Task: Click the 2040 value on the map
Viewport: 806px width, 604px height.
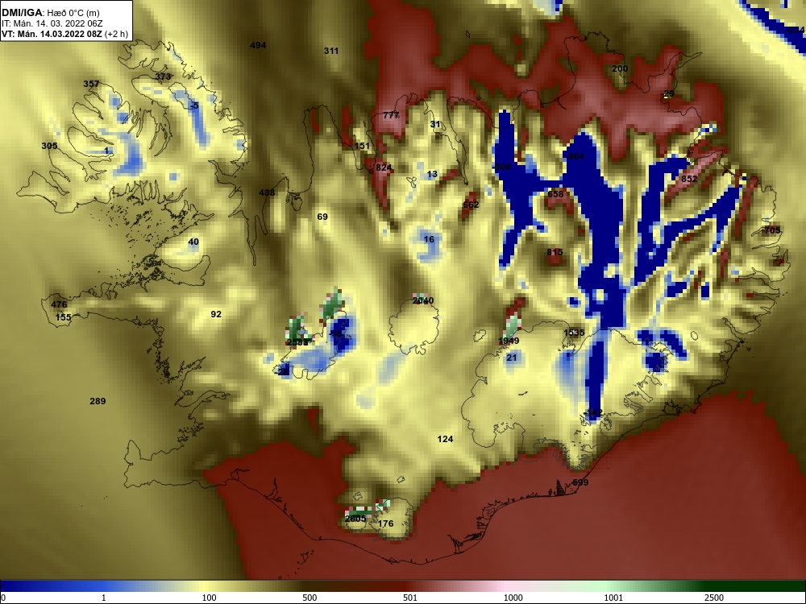Action: click(423, 301)
